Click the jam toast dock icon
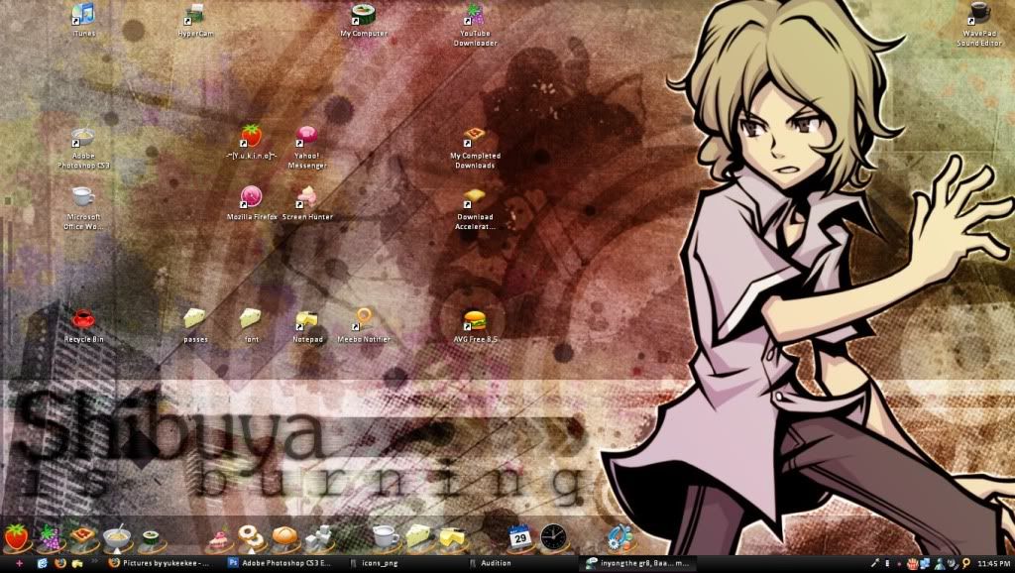Screen dimensions: 1015x573 coord(83,537)
